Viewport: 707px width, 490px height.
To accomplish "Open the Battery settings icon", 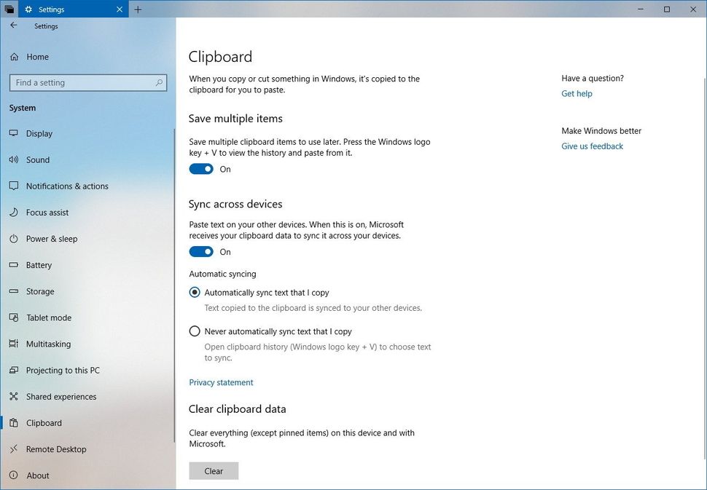I will [x=15, y=265].
